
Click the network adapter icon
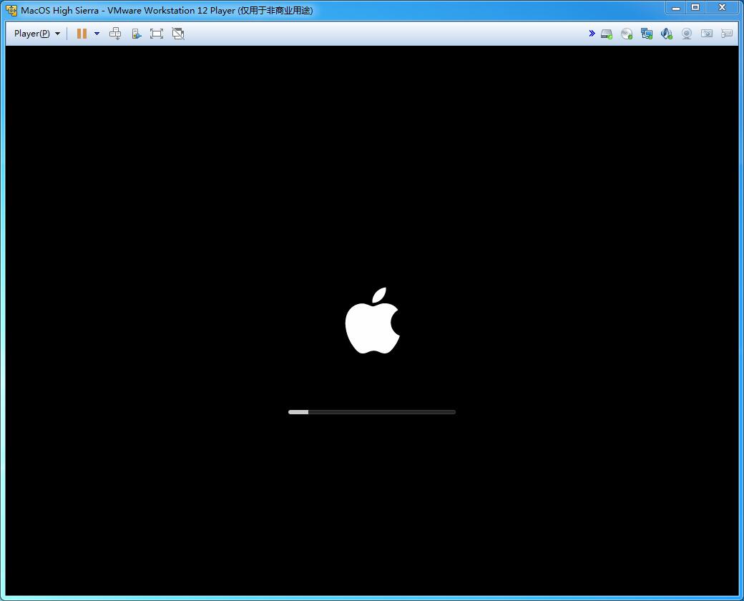646,34
